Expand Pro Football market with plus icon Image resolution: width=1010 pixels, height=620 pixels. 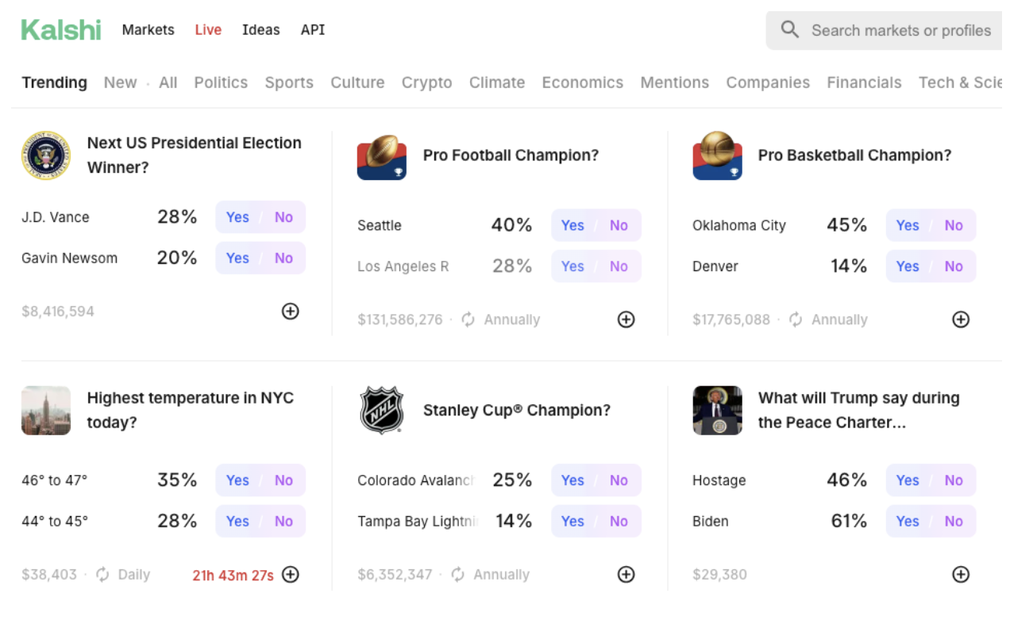[626, 320]
